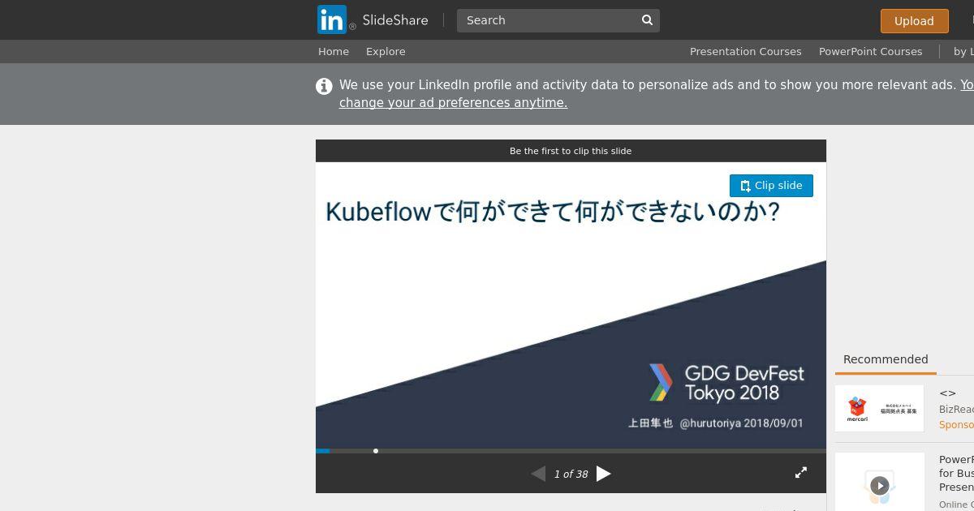Viewport: 974px width, 511px height.
Task: Click the Upload button
Action: [x=914, y=21]
